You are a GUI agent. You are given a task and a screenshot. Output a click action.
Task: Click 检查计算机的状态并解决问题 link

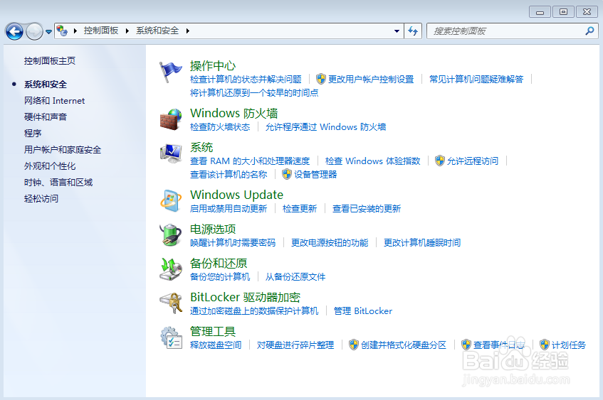pyautogui.click(x=246, y=79)
